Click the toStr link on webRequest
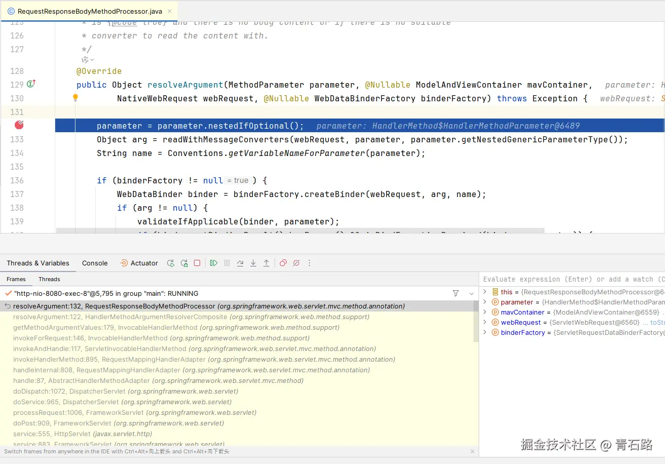The height and width of the screenshot is (464, 665). [x=657, y=322]
